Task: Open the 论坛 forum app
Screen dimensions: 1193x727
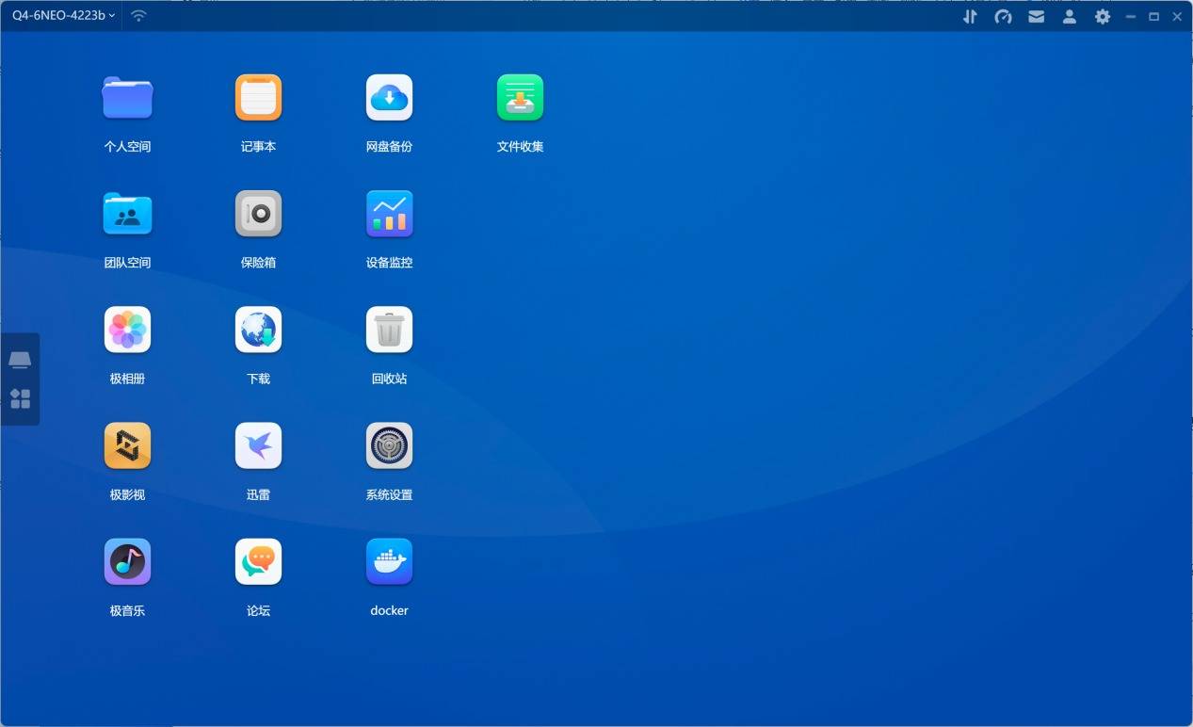Action: (258, 561)
